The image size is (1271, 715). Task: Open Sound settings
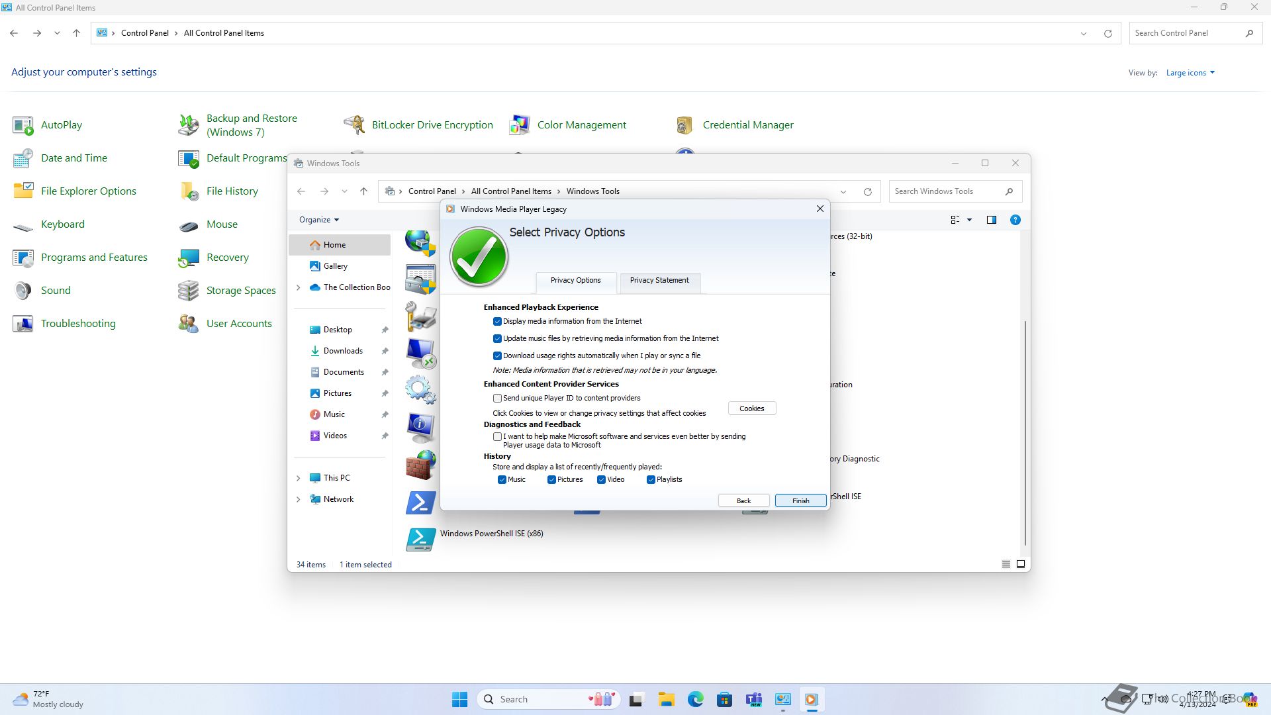pos(42,291)
